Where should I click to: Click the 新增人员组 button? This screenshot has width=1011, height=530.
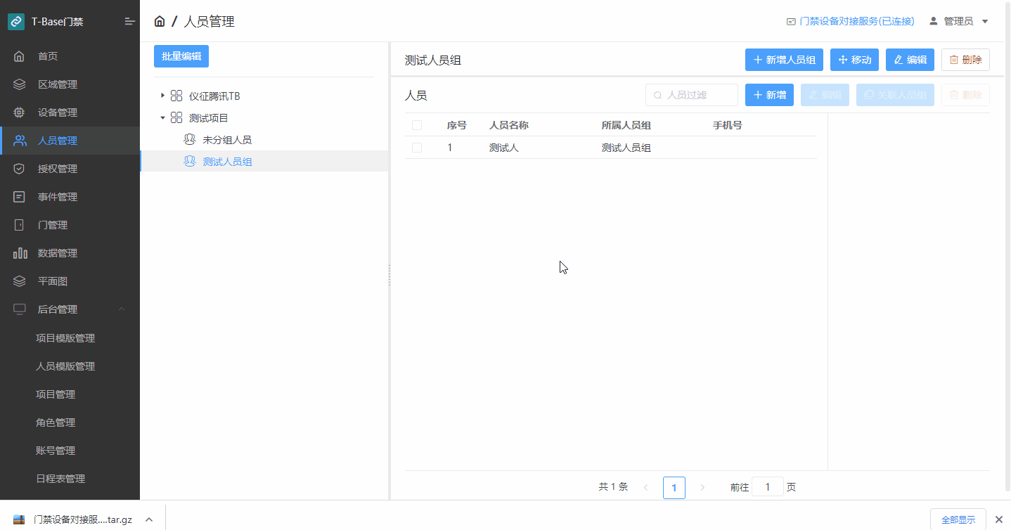pos(784,60)
